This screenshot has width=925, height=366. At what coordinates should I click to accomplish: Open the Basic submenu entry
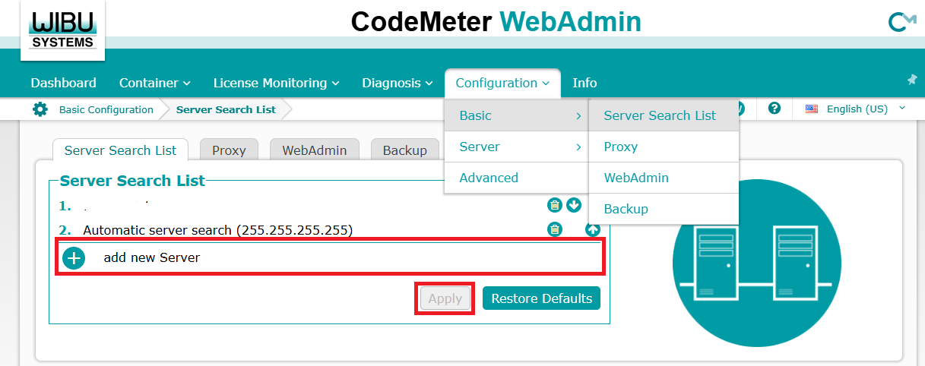point(516,115)
